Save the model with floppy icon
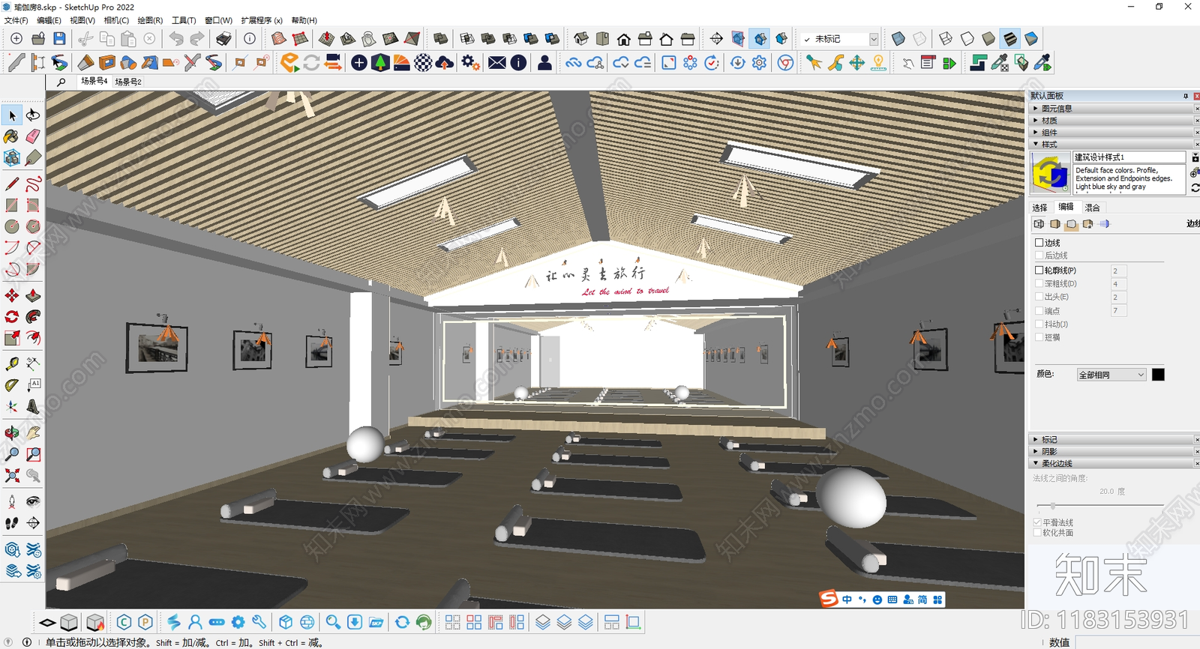The width and height of the screenshot is (1200, 649). point(59,39)
